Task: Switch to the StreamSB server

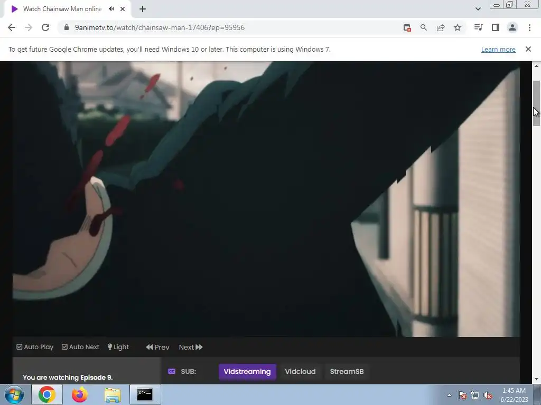Action: pyautogui.click(x=347, y=372)
